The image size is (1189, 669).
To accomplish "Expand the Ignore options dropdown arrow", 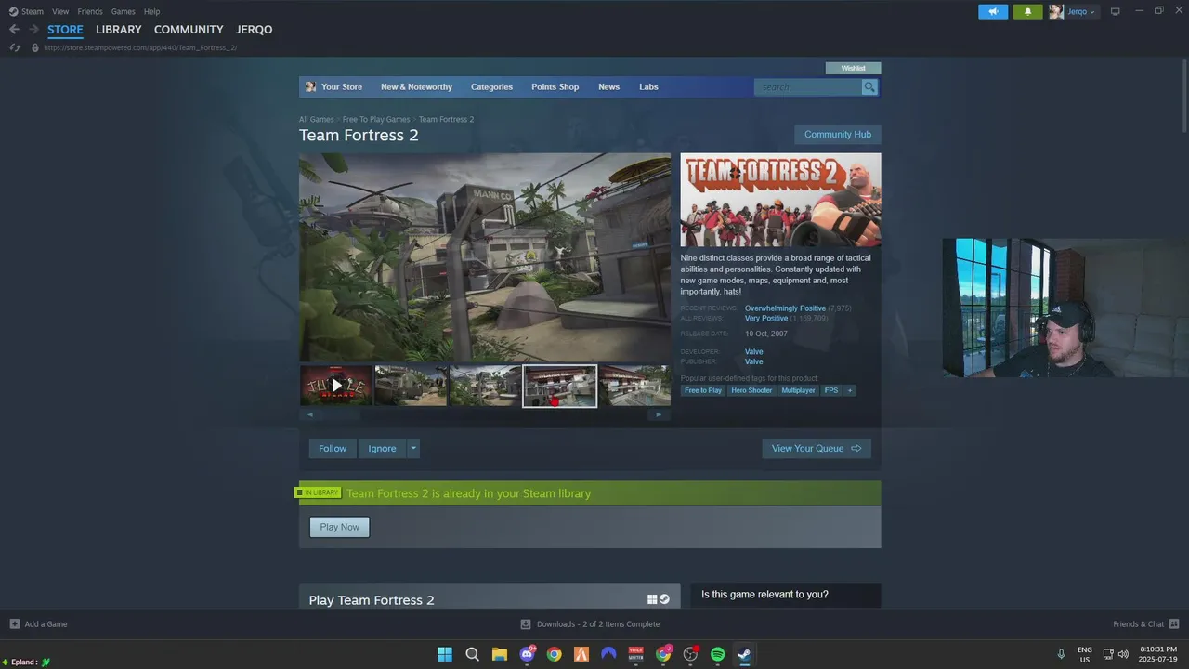I will (413, 449).
